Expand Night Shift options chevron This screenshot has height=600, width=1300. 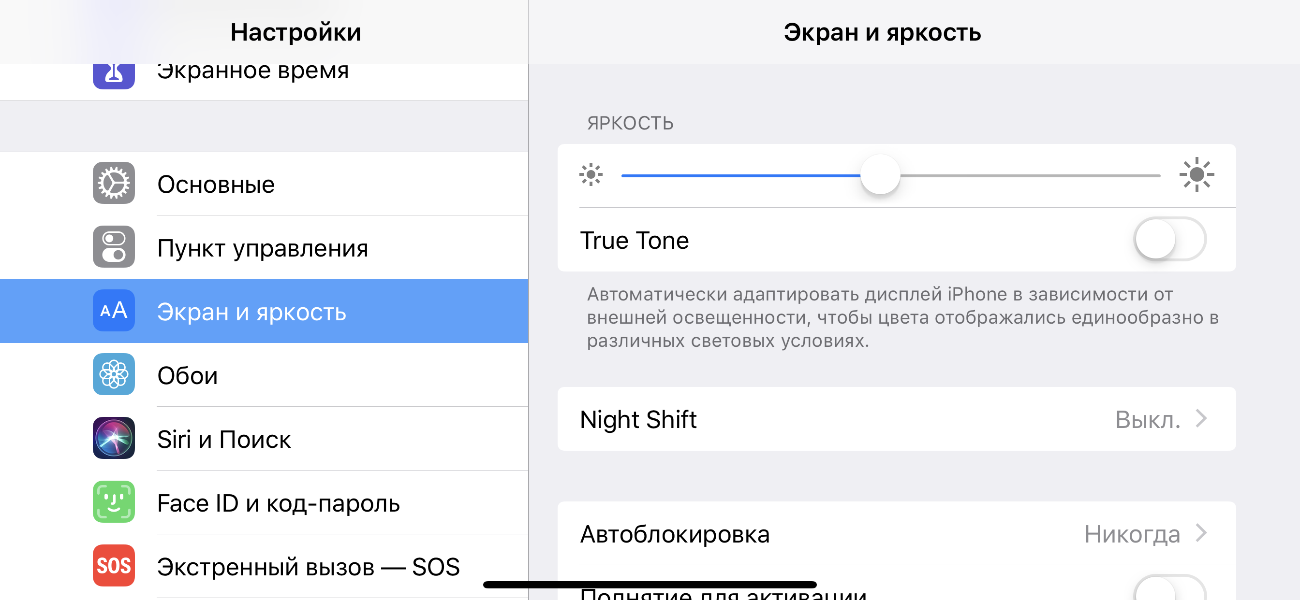[x=1202, y=418]
